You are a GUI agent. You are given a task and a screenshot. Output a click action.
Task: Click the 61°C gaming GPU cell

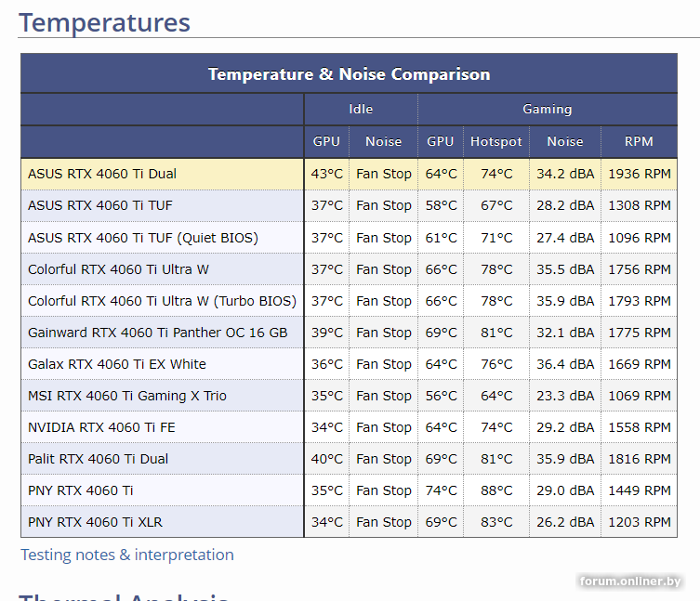click(441, 238)
